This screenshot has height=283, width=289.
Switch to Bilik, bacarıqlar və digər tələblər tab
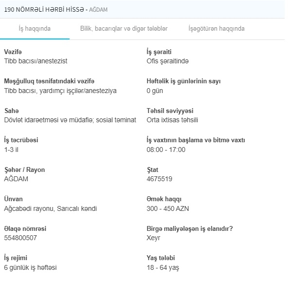124,29
